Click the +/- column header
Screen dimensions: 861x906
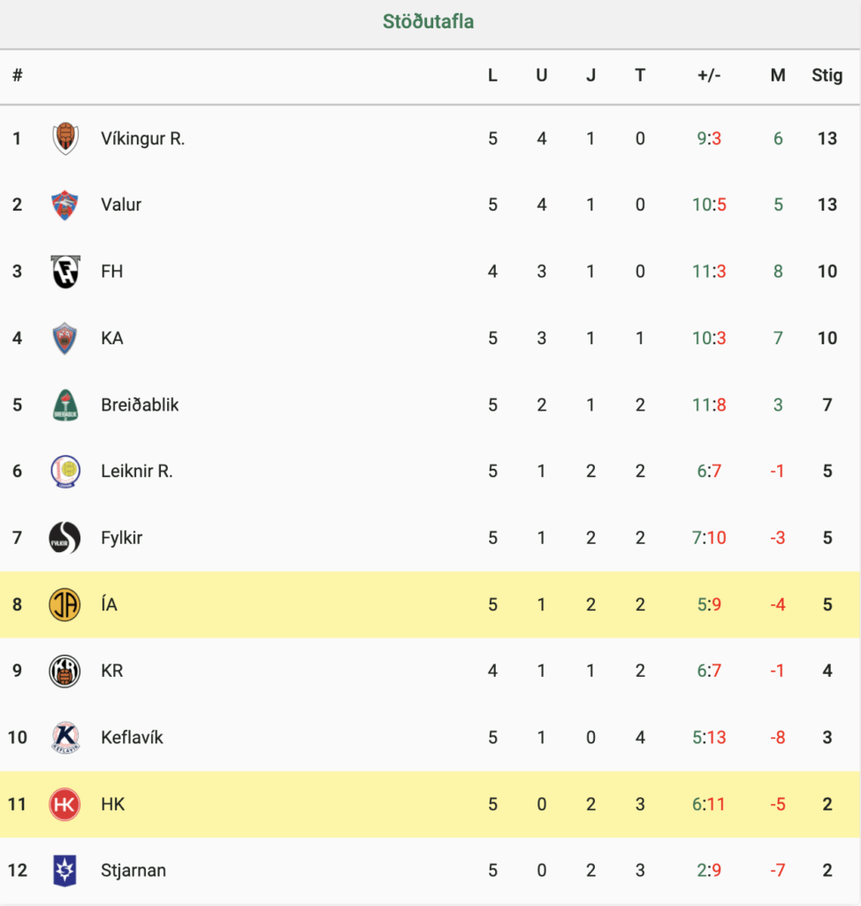point(709,75)
